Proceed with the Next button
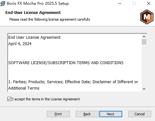The width and height of the screenshot is (155, 121). [x=111, y=114]
